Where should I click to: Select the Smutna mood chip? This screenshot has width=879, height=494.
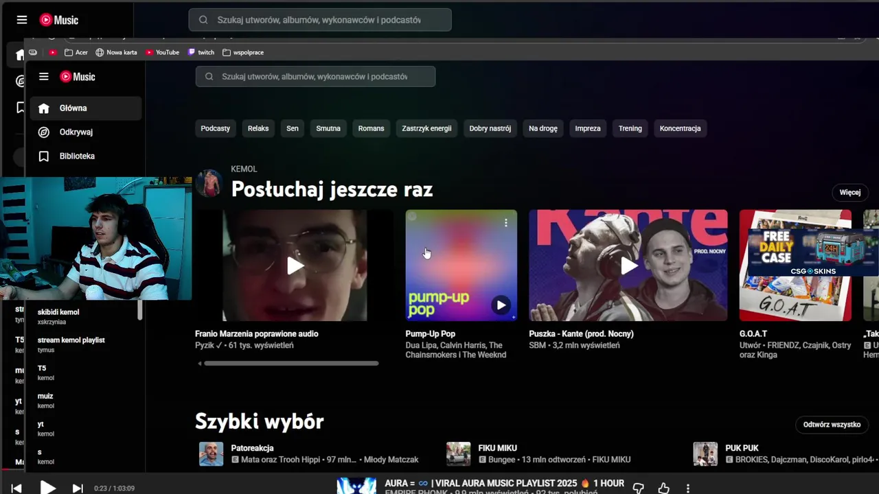point(328,128)
